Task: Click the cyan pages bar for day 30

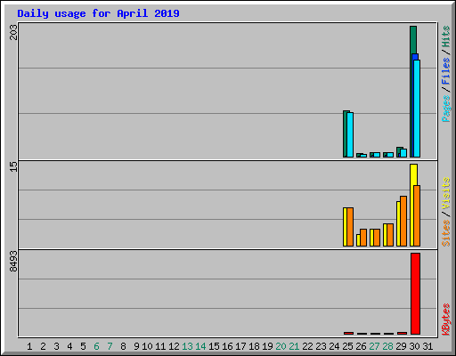Action: 417,109
